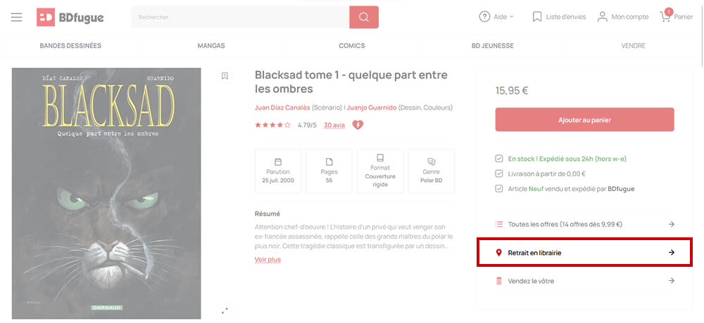
Task: Open the hamburger menu icon
Action: 17,17
